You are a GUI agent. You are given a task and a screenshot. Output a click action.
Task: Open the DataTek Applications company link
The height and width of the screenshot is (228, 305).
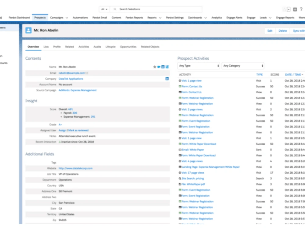(x=71, y=79)
